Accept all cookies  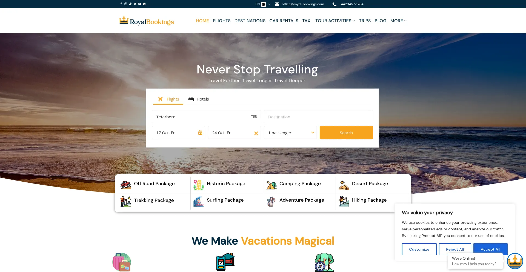pos(490,249)
